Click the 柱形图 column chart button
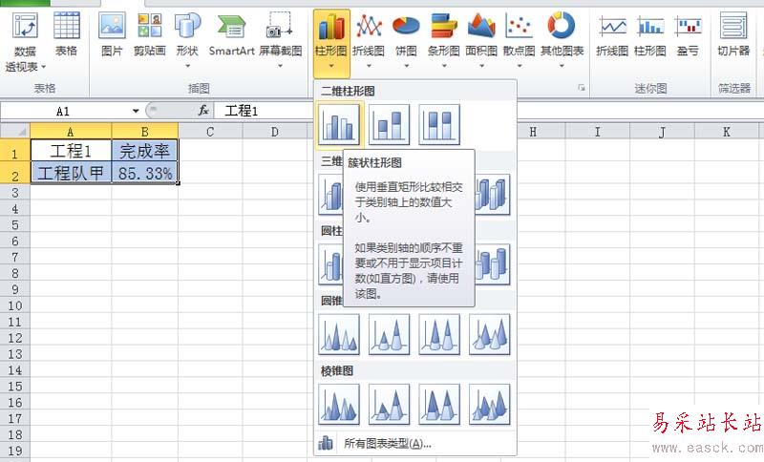The height and width of the screenshot is (462, 764). (331, 43)
